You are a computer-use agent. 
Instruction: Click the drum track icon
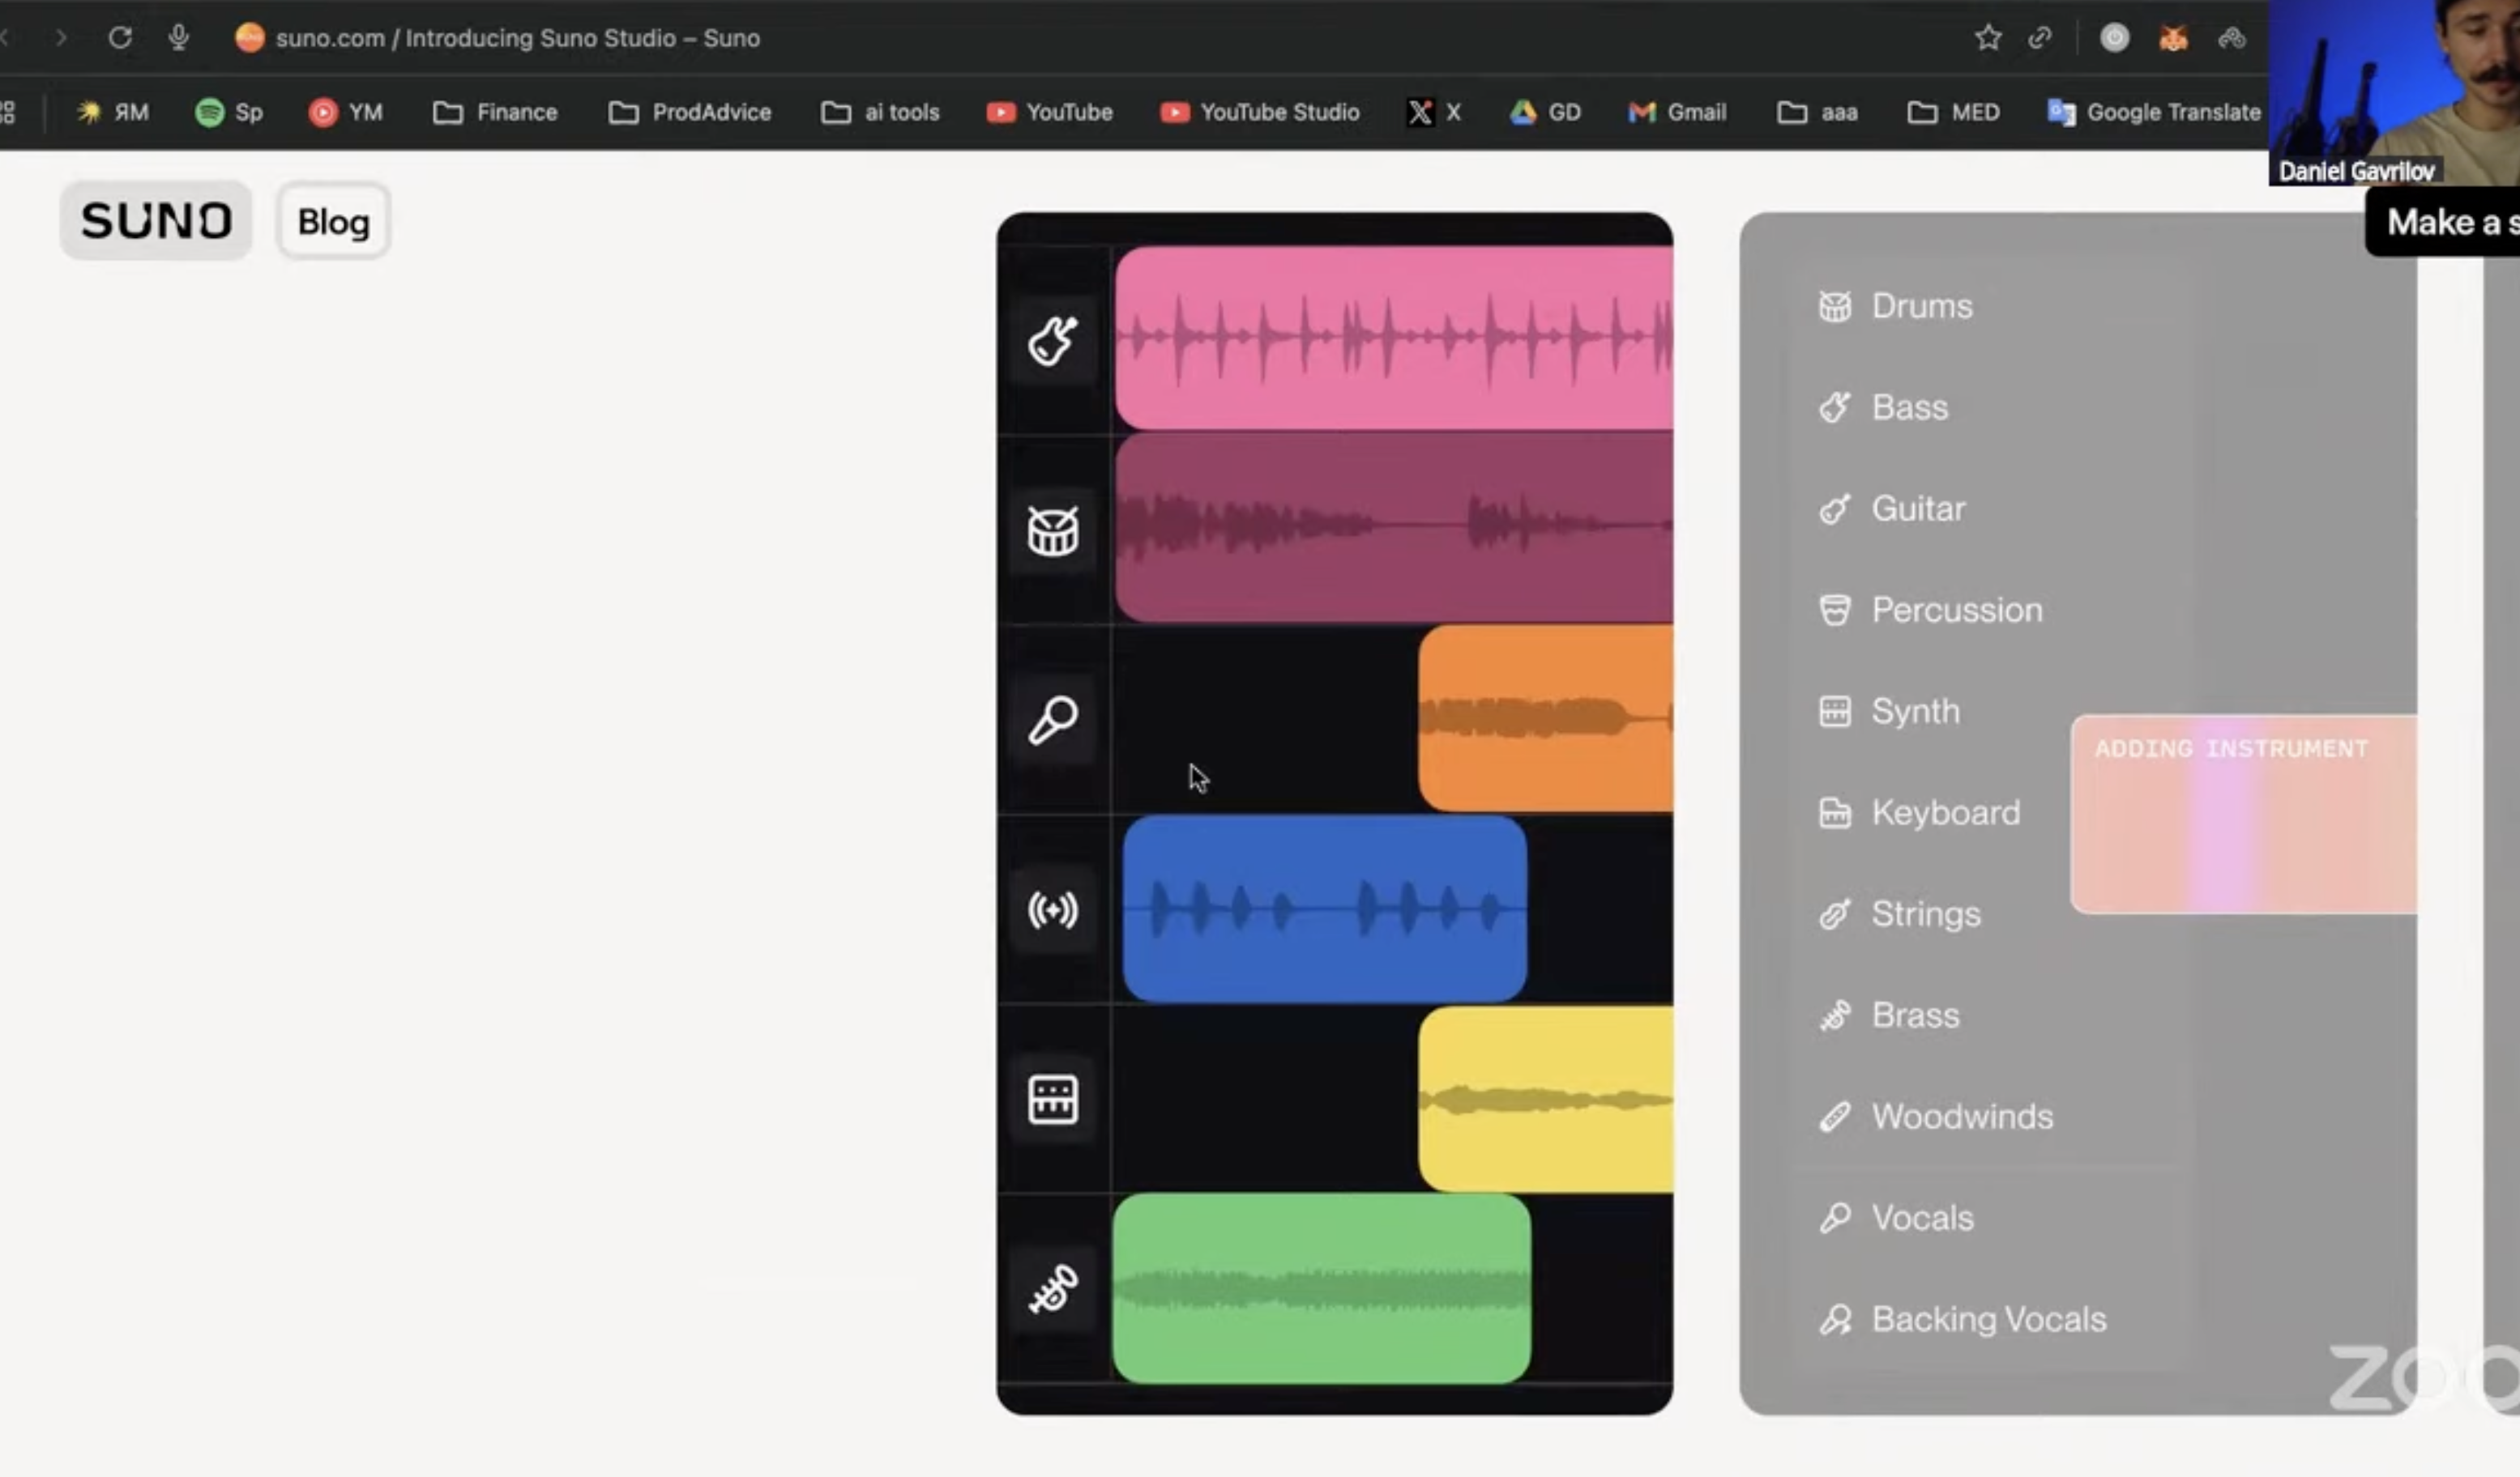click(1052, 530)
